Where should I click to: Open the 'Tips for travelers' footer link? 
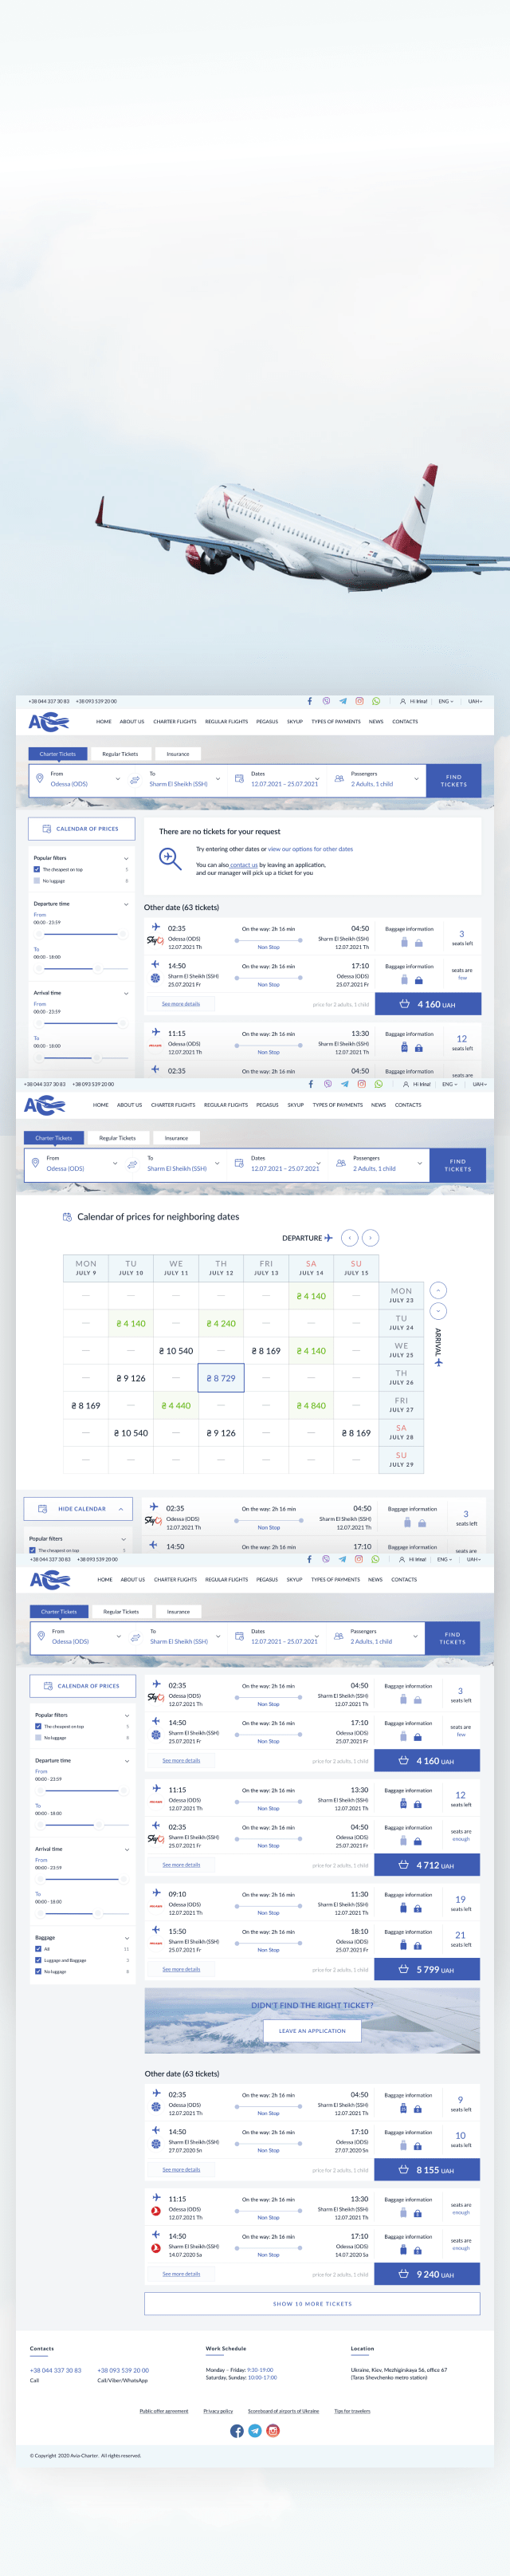pyautogui.click(x=352, y=2411)
